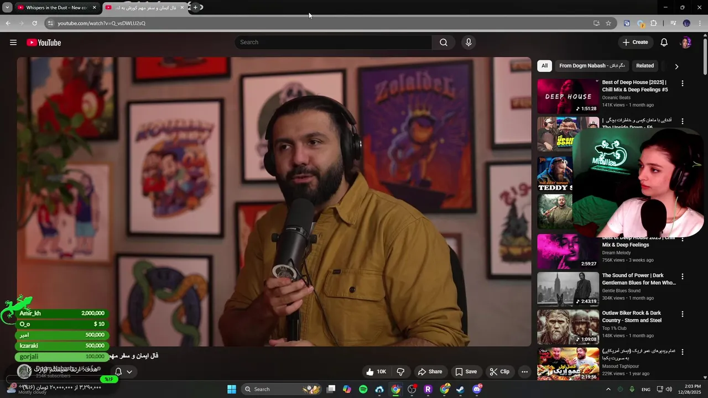Open options for Outlaw Biker Rock video

[x=682, y=314]
